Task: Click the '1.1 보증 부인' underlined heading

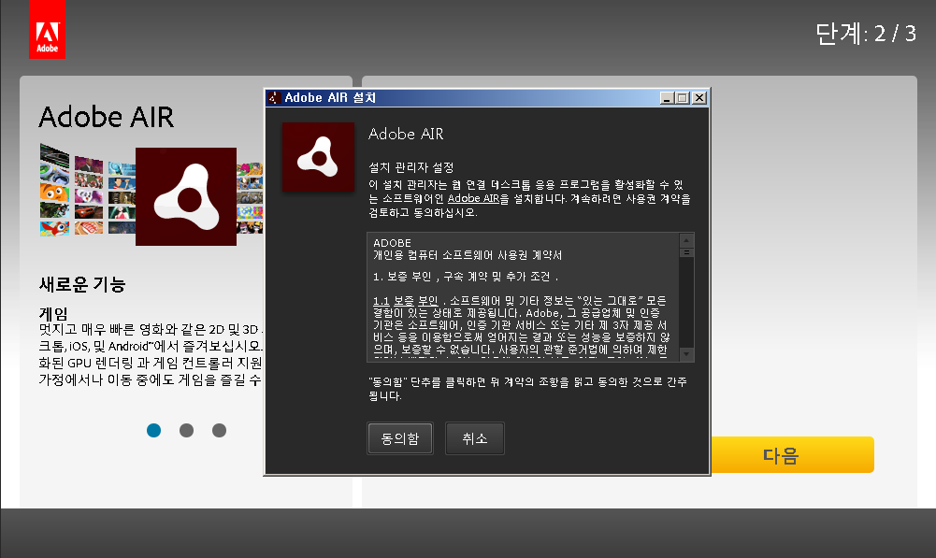Action: point(405,301)
